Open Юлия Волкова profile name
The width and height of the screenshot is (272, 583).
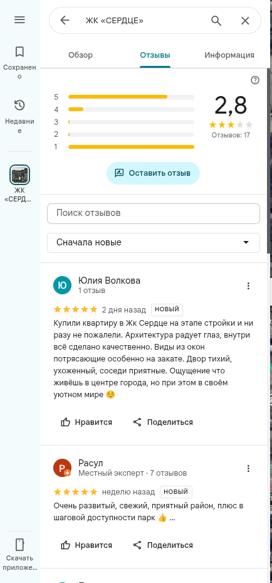pyautogui.click(x=110, y=281)
